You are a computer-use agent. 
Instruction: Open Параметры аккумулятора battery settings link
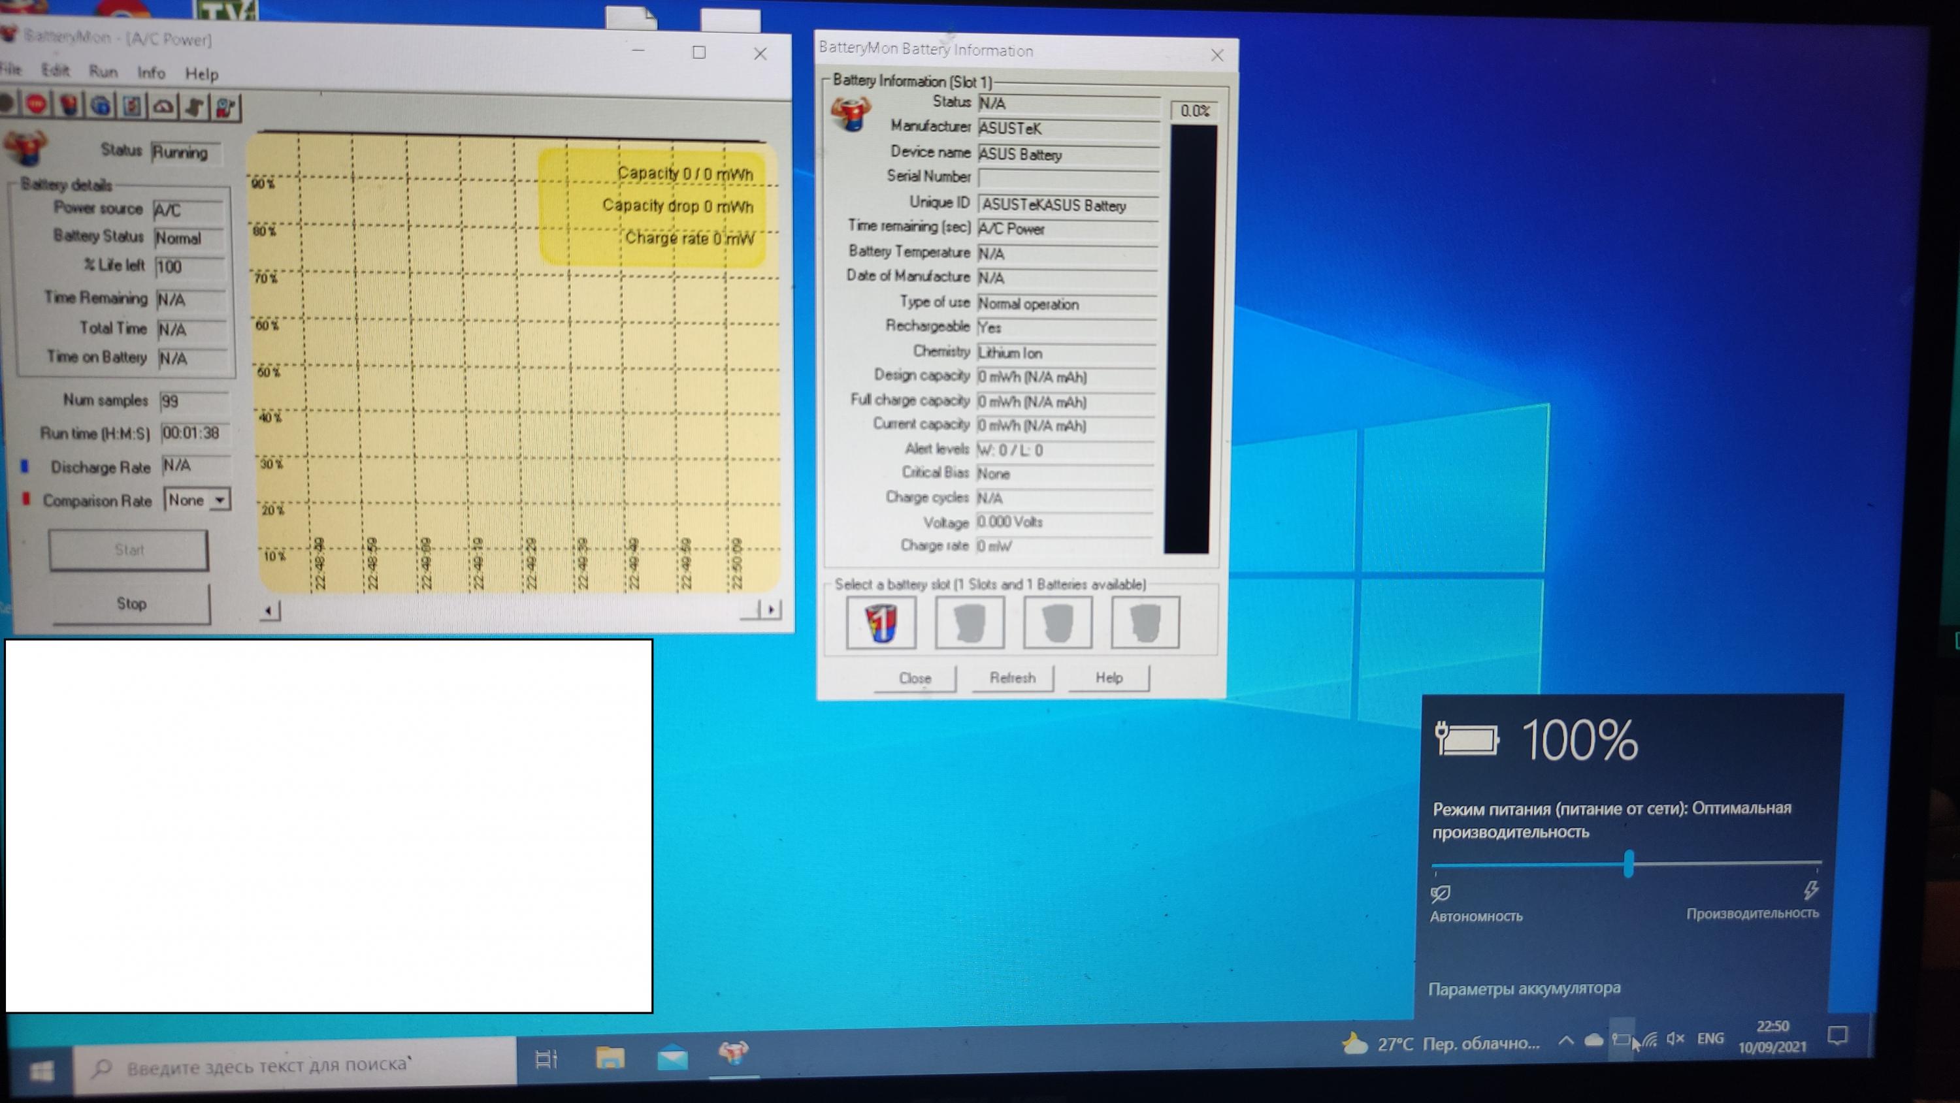tap(1524, 988)
